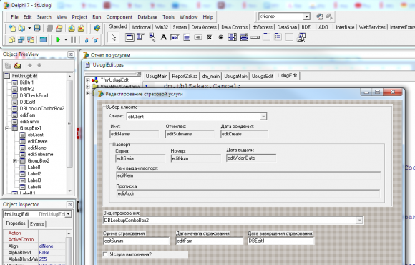Image resolution: width=415 pixels, height=265 pixels.
Task: Switch to the Data Controls palette tab
Action: point(234,27)
